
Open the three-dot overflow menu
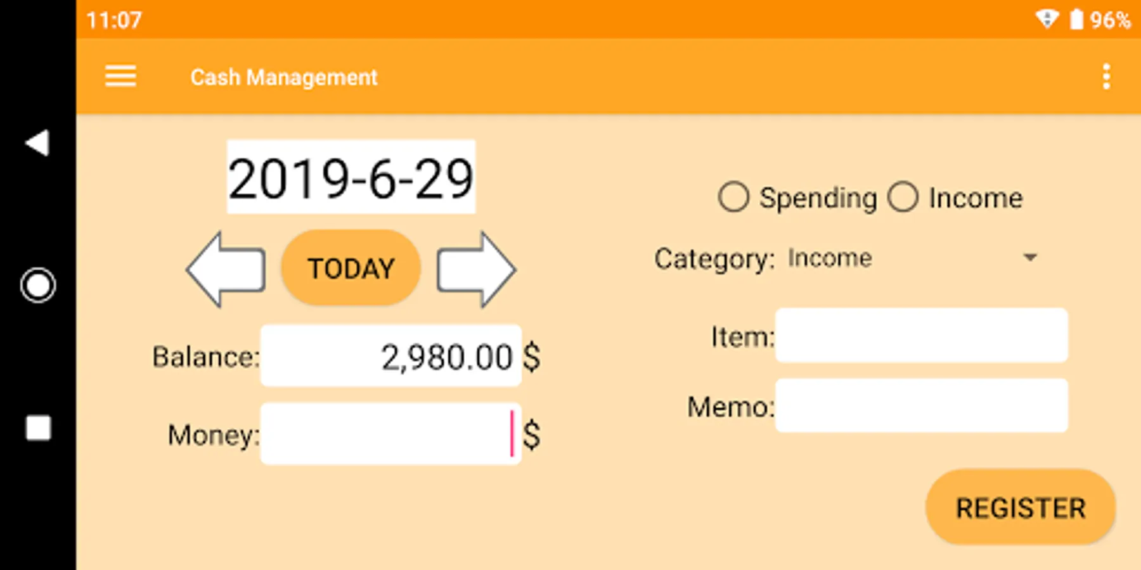tap(1106, 77)
